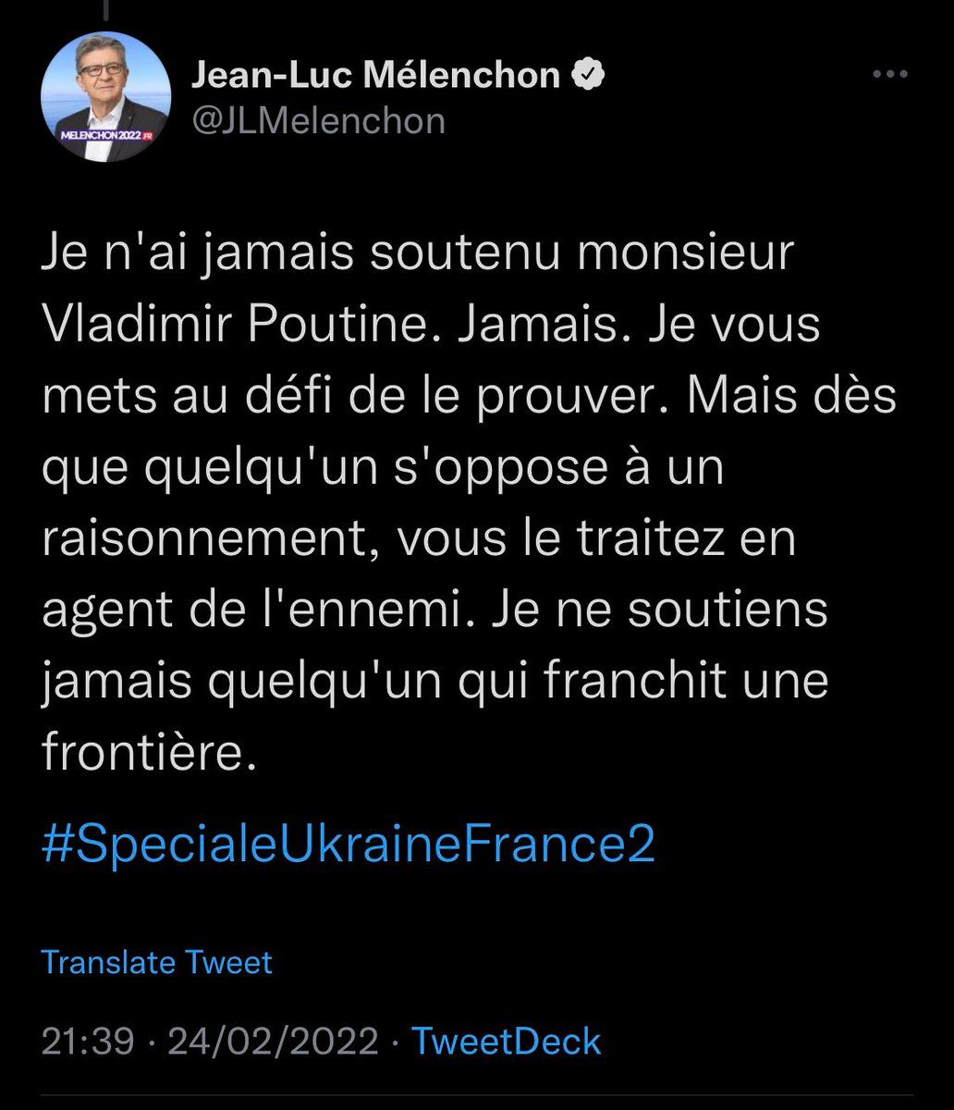Click the MELENCHON2022.FR banner on avatar
Screen dimensions: 954x1110
[105, 137]
